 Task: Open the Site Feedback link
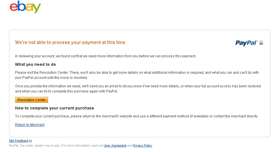coord(18,141)
